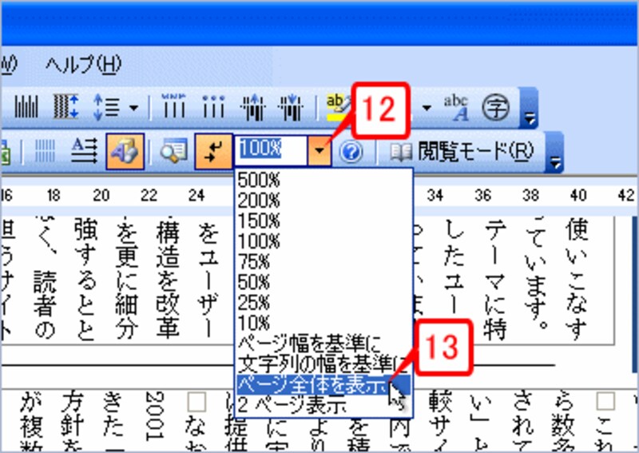Click the enclosed character 字 icon
The image size is (639, 453).
[x=495, y=108]
